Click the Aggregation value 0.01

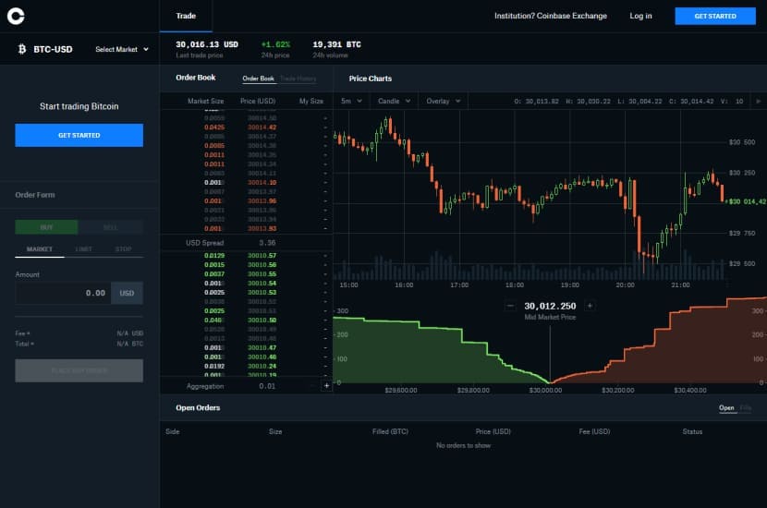267,386
